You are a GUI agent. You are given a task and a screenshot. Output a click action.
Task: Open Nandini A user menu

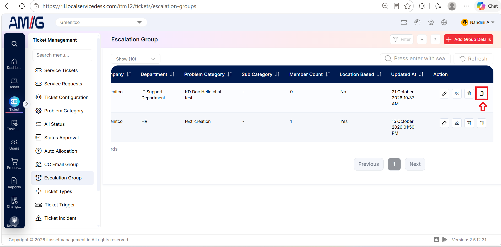[478, 22]
